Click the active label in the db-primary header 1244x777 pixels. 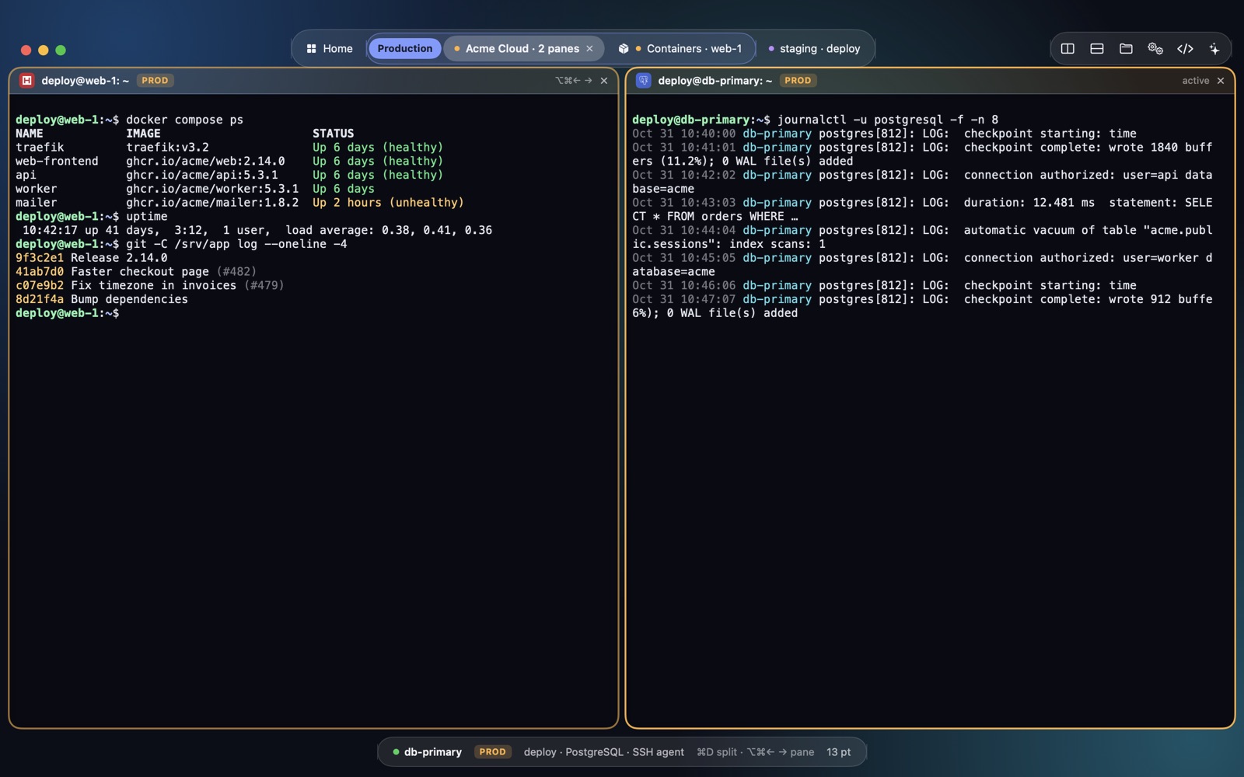pyautogui.click(x=1196, y=80)
